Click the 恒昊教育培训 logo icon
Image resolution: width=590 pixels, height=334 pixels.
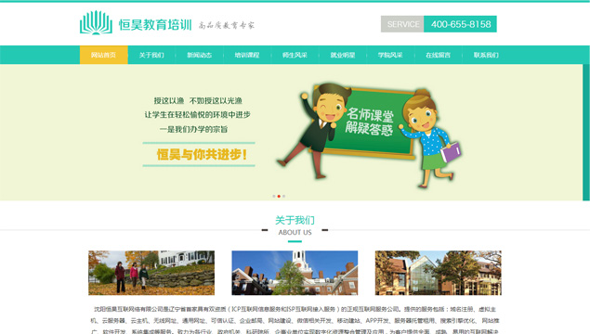[x=96, y=22]
